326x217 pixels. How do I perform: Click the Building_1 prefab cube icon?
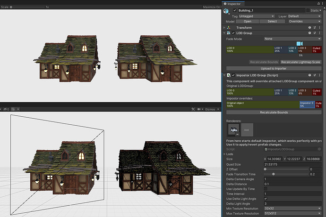[226, 11]
